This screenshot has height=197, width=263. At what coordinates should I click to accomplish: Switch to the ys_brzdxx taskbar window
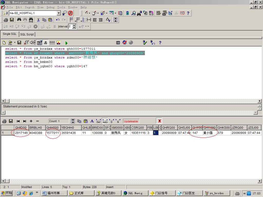point(216,193)
